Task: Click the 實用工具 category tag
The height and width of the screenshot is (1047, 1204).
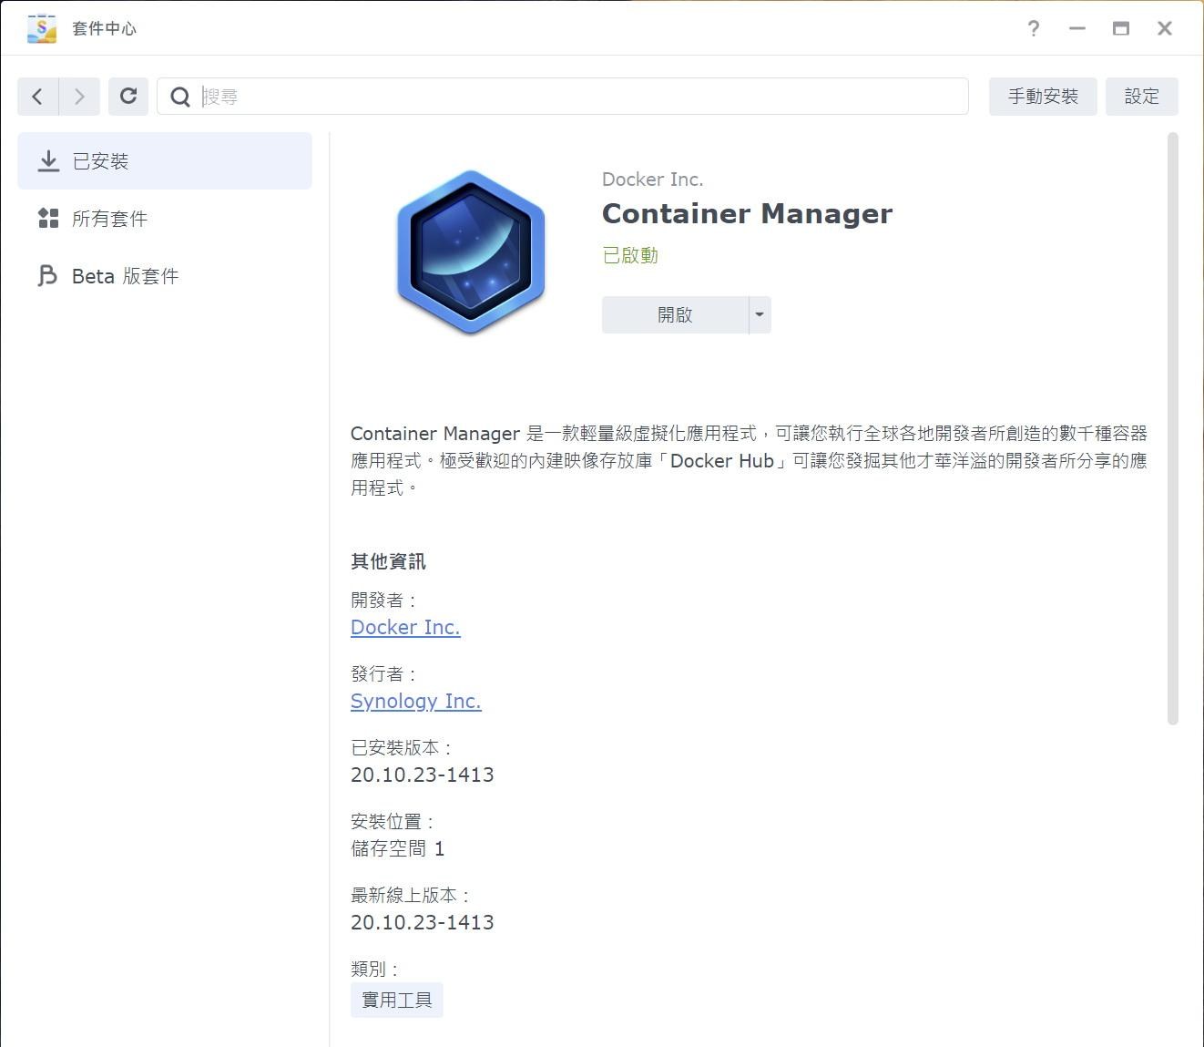Action: pos(396,1000)
